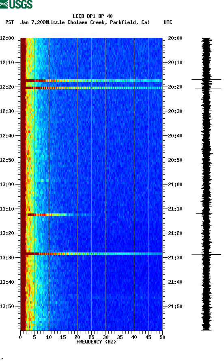This screenshot has width=224, height=363.
Task: Click the 20:30 UTC time label
Action: click(x=175, y=111)
